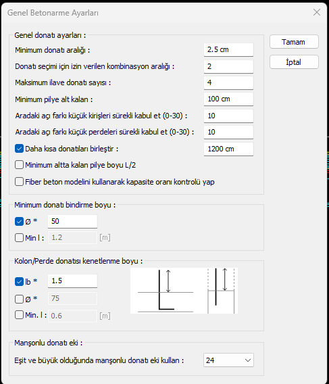This screenshot has width=329, height=384.
Task: Toggle the lb * kenetlenme checkbox
Action: [x=19, y=281]
